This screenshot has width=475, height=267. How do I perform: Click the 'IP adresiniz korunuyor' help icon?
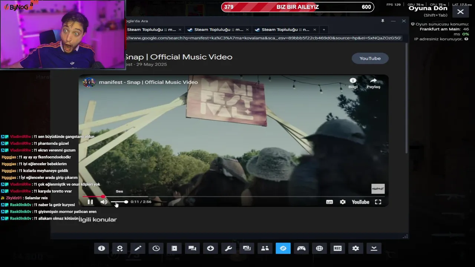(x=466, y=39)
